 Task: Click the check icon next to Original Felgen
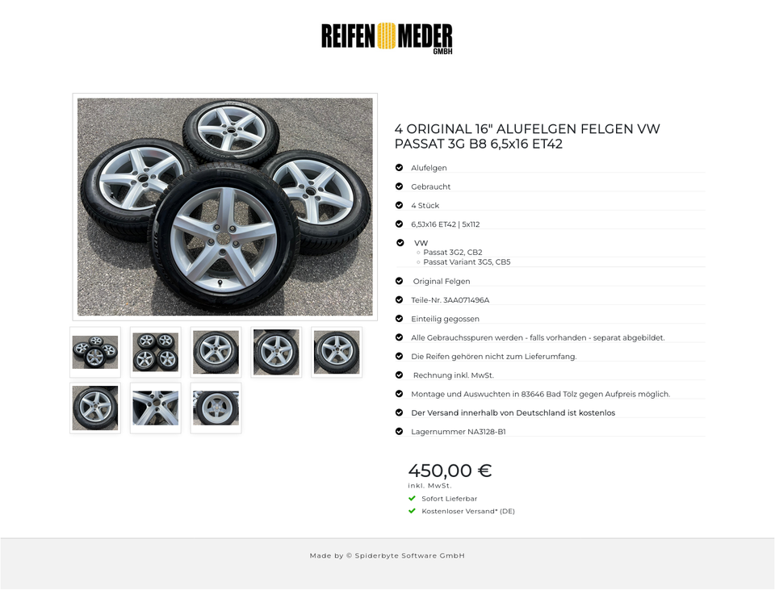pyautogui.click(x=400, y=281)
